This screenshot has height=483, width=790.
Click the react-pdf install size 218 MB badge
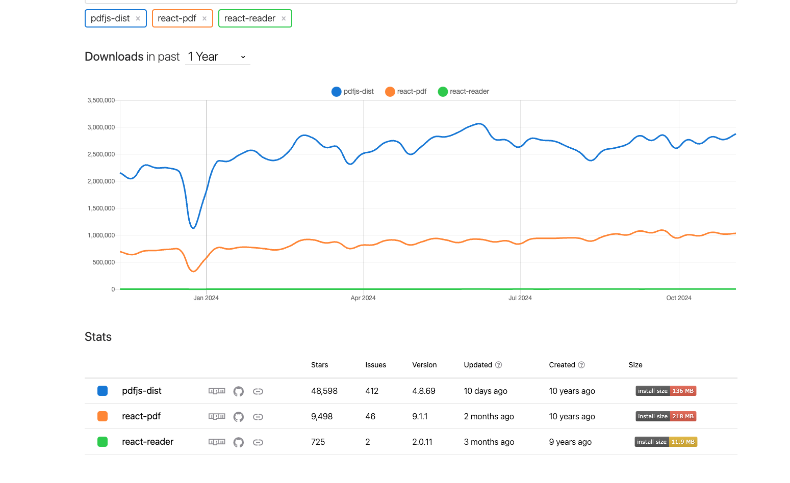tap(666, 416)
